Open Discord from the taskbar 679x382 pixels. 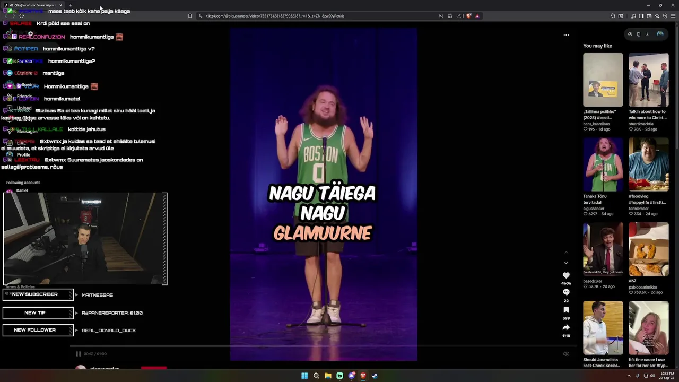[351, 376]
